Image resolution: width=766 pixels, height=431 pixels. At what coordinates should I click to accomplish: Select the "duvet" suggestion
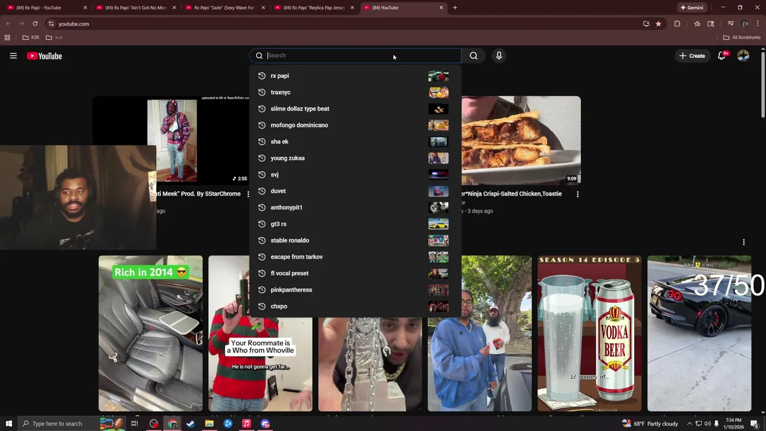click(355, 191)
